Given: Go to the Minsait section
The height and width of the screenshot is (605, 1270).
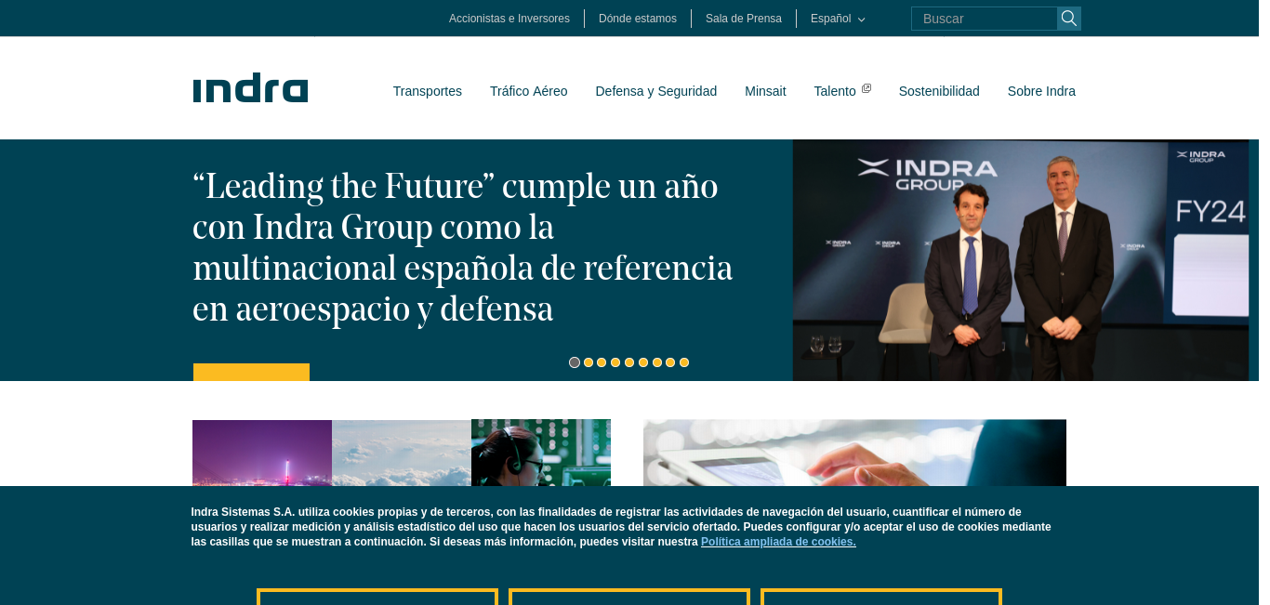Looking at the screenshot, I should pos(765,91).
